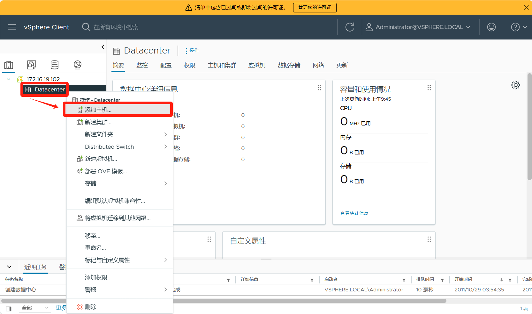Click the 管理您的许可证 button
This screenshot has height=314, width=532.
tap(315, 7)
